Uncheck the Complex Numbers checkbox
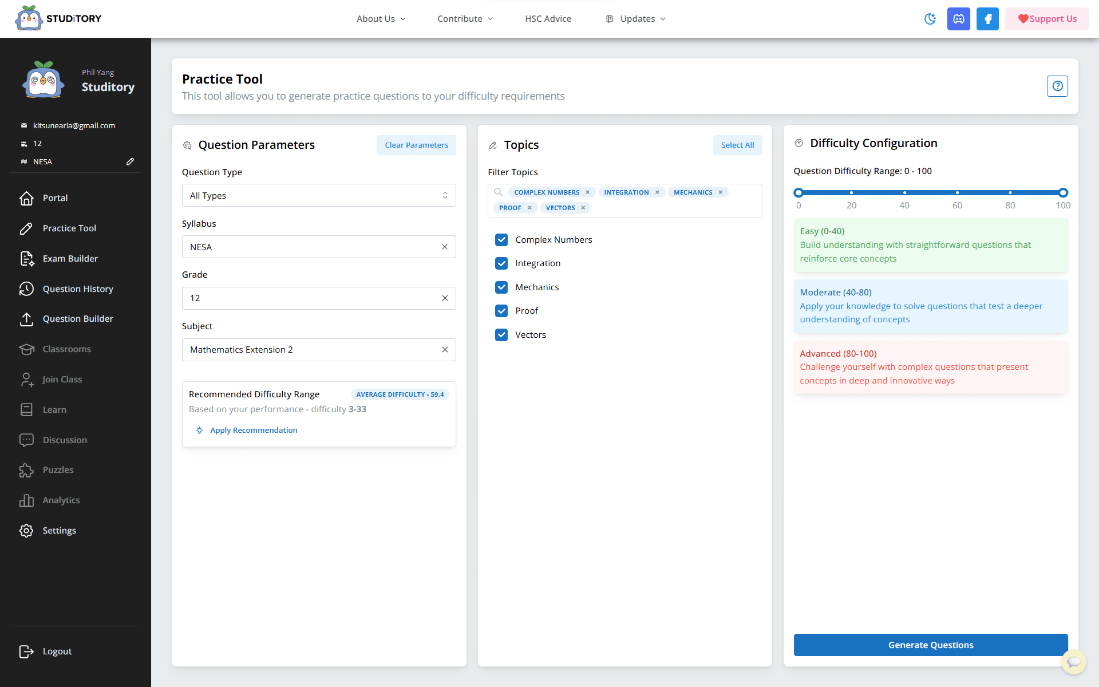1099x687 pixels. coord(501,240)
